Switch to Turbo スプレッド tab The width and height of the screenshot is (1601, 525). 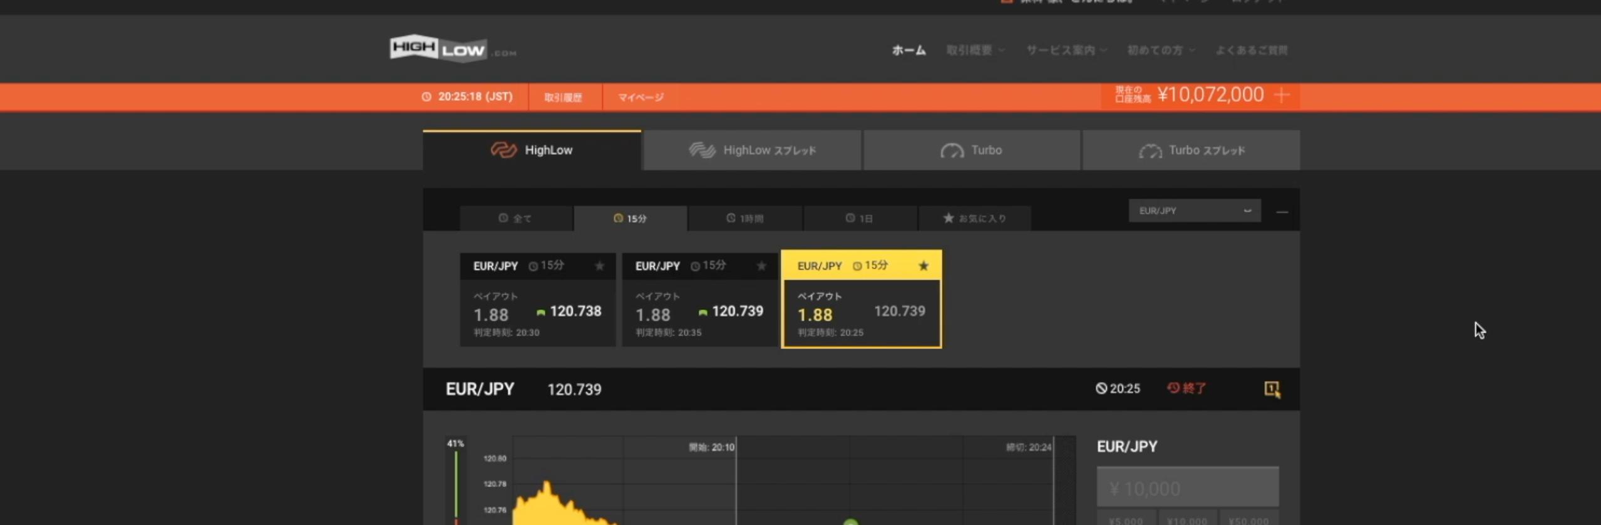pos(1191,150)
